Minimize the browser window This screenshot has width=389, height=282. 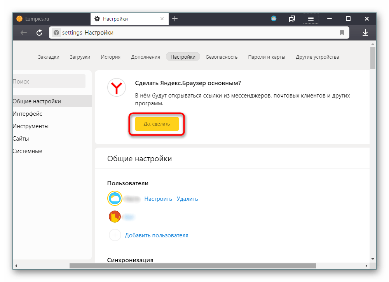[330, 19]
